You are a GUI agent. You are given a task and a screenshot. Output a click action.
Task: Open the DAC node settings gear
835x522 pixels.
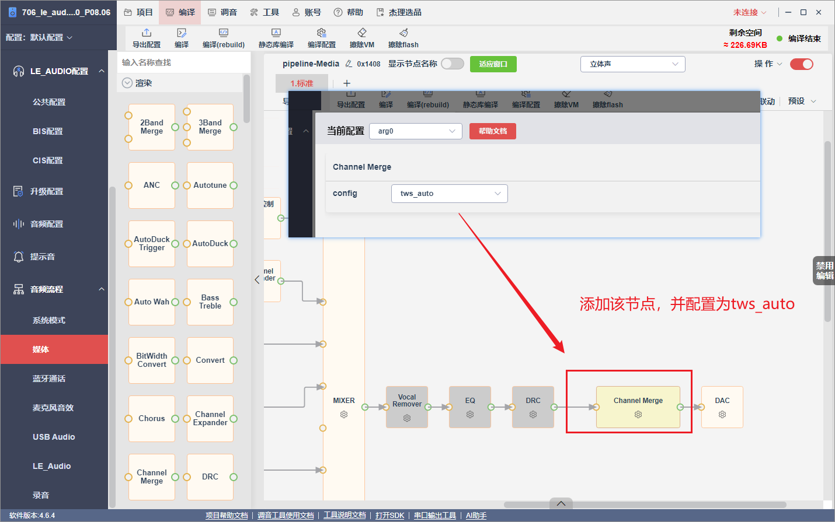pos(722,415)
